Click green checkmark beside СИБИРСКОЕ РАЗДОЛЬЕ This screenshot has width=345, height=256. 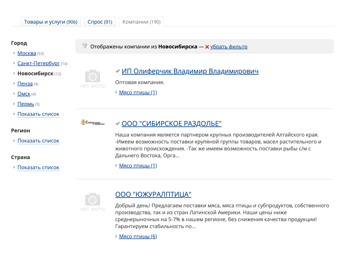click(117, 124)
